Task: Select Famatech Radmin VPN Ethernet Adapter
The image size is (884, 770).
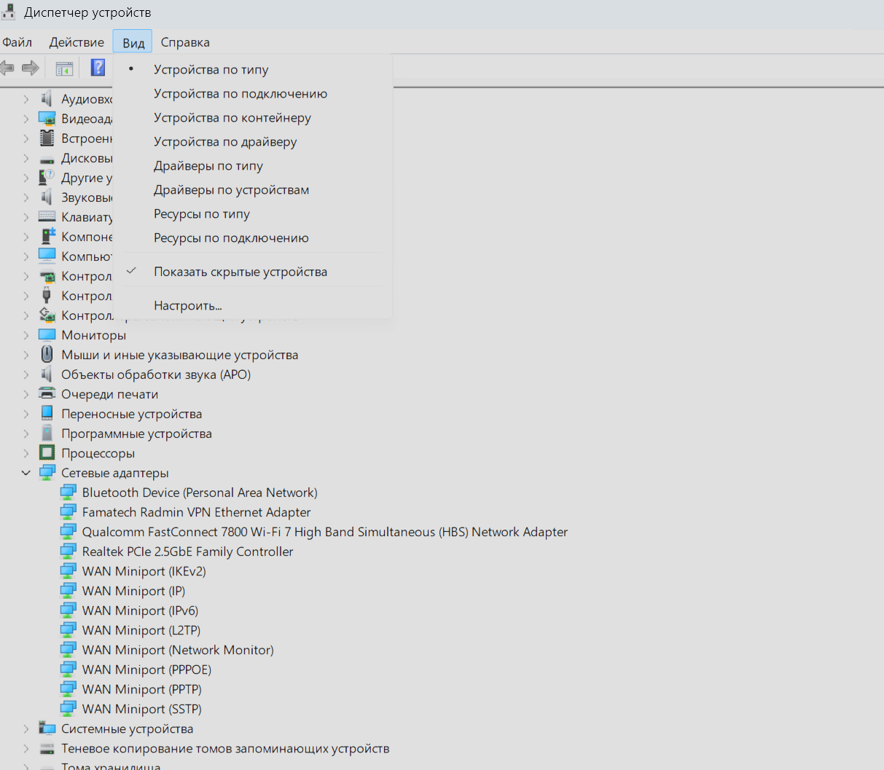Action: click(196, 512)
